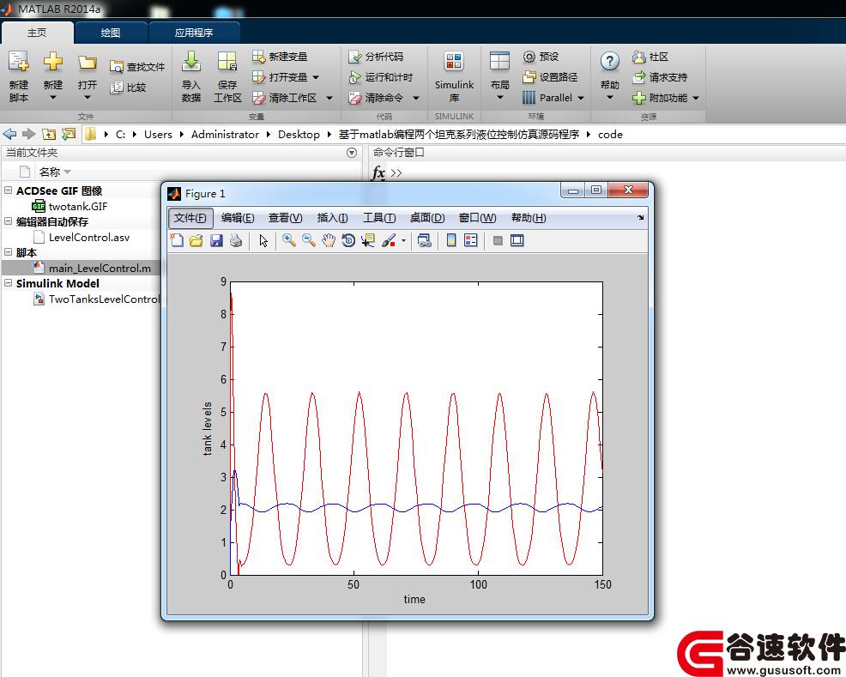The width and height of the screenshot is (846, 677).
Task: Open the 编辑(E) menu in Figure 1
Action: click(238, 218)
